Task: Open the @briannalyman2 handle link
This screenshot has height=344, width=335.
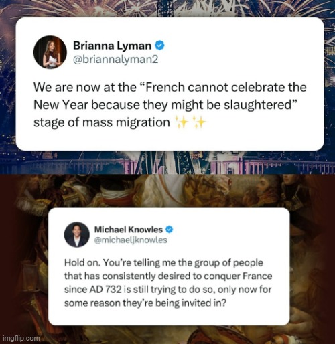Action: (115, 60)
